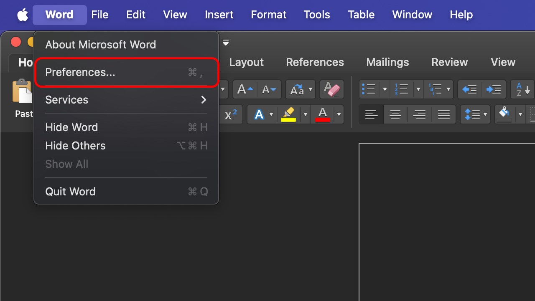Open the Insert menu

click(219, 15)
